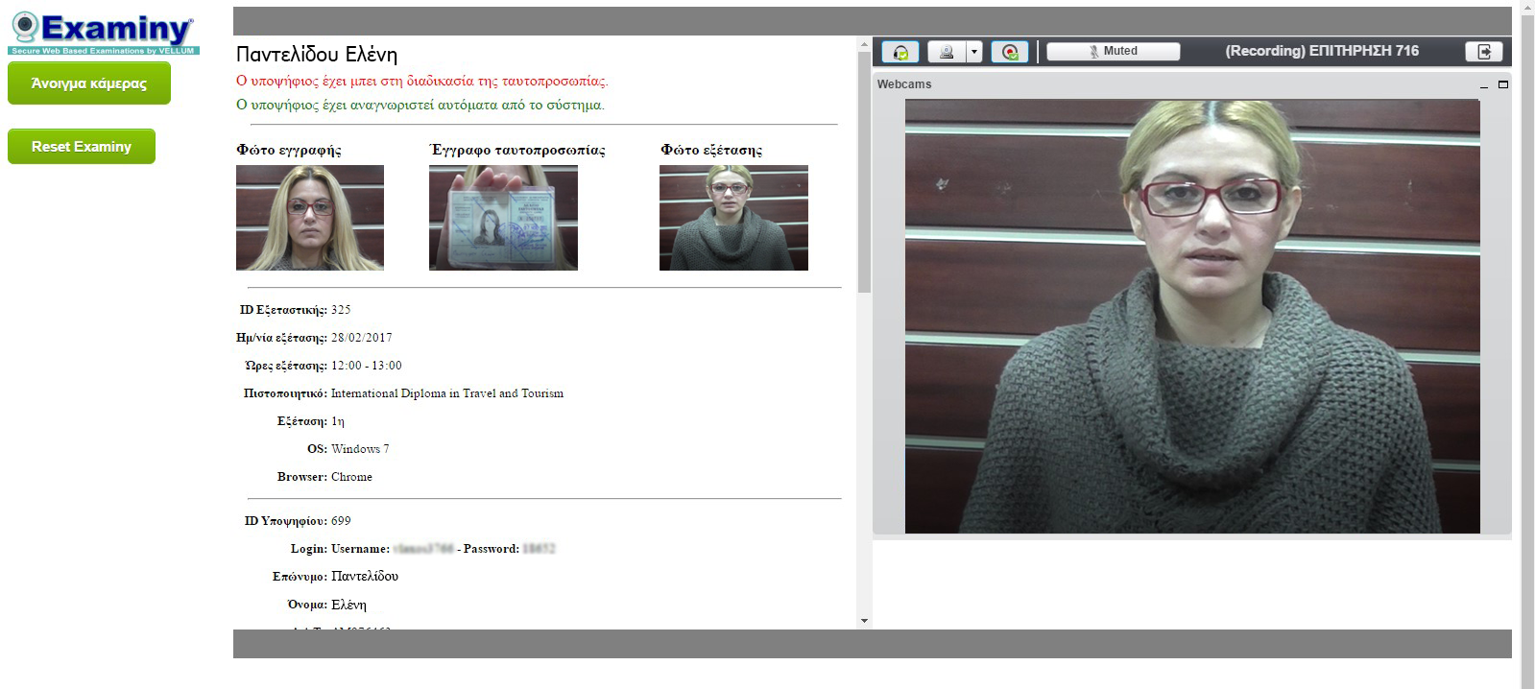1535x689 pixels.
Task: Toggle the Muted microphone button
Action: pos(1114,52)
